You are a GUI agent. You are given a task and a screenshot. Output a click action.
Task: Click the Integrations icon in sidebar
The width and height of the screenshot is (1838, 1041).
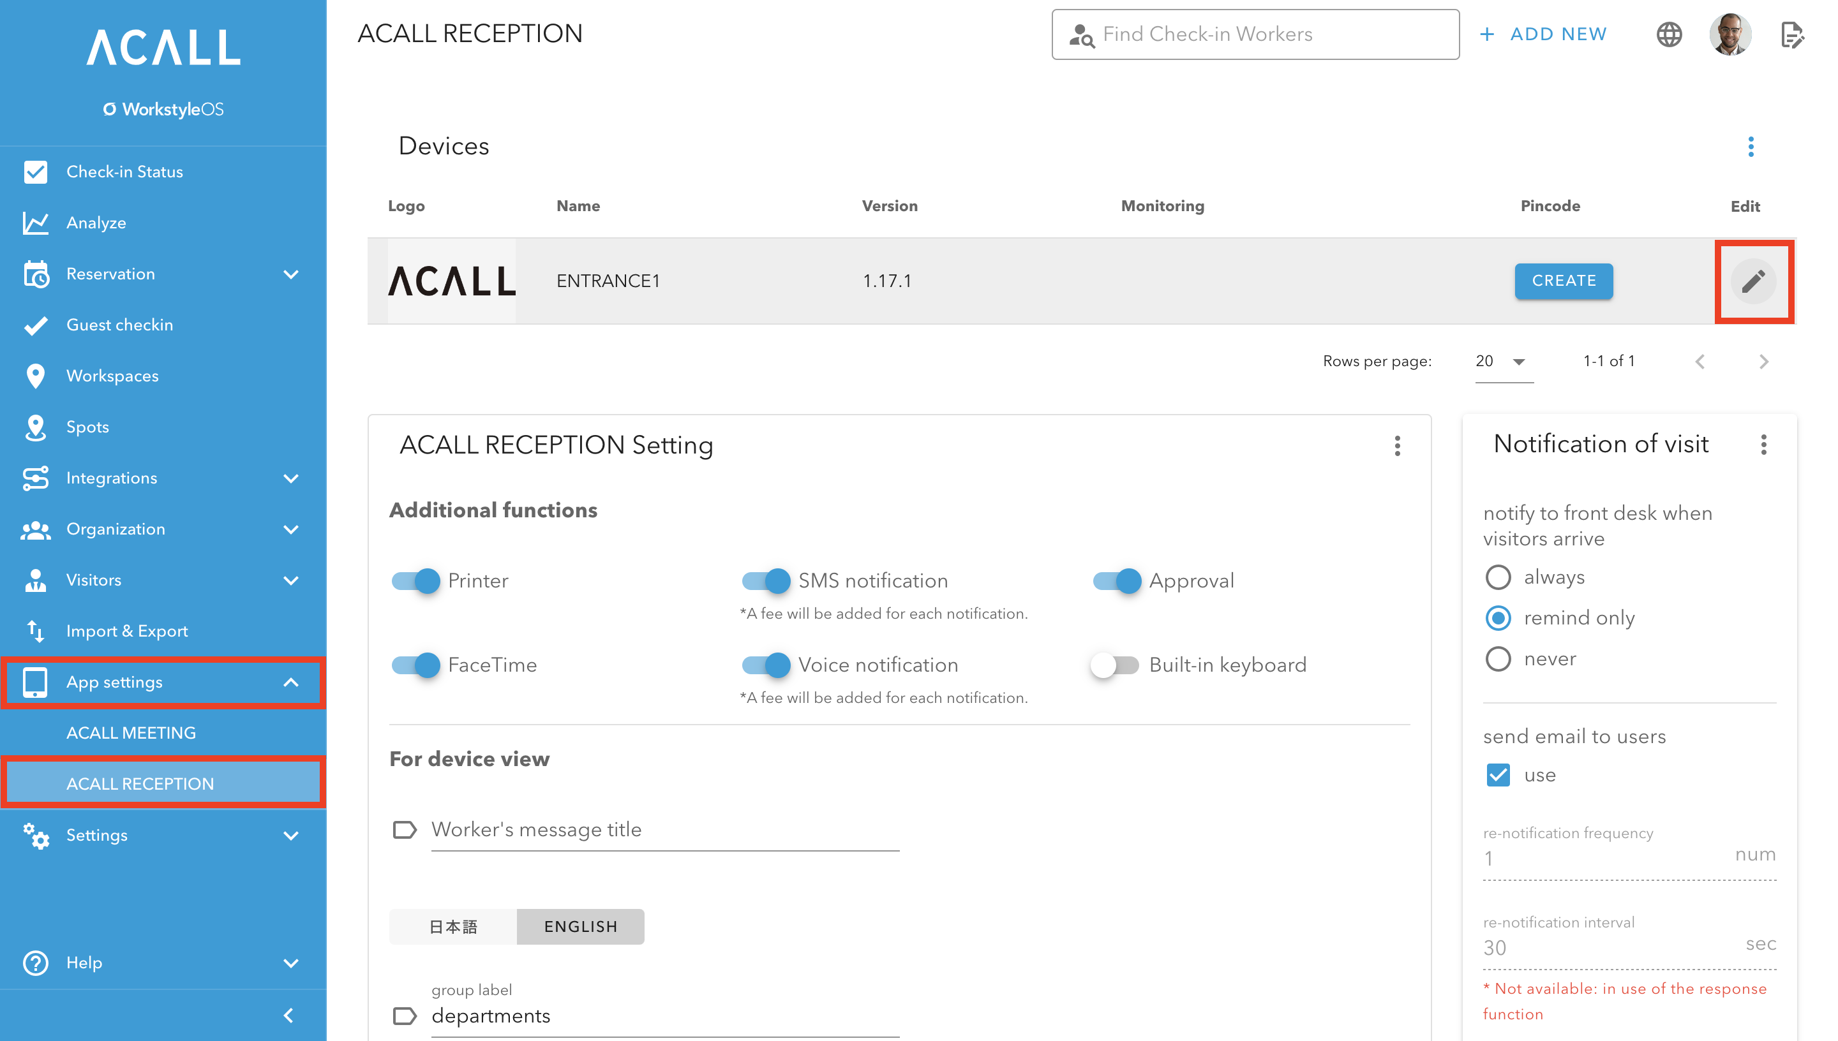tap(35, 478)
